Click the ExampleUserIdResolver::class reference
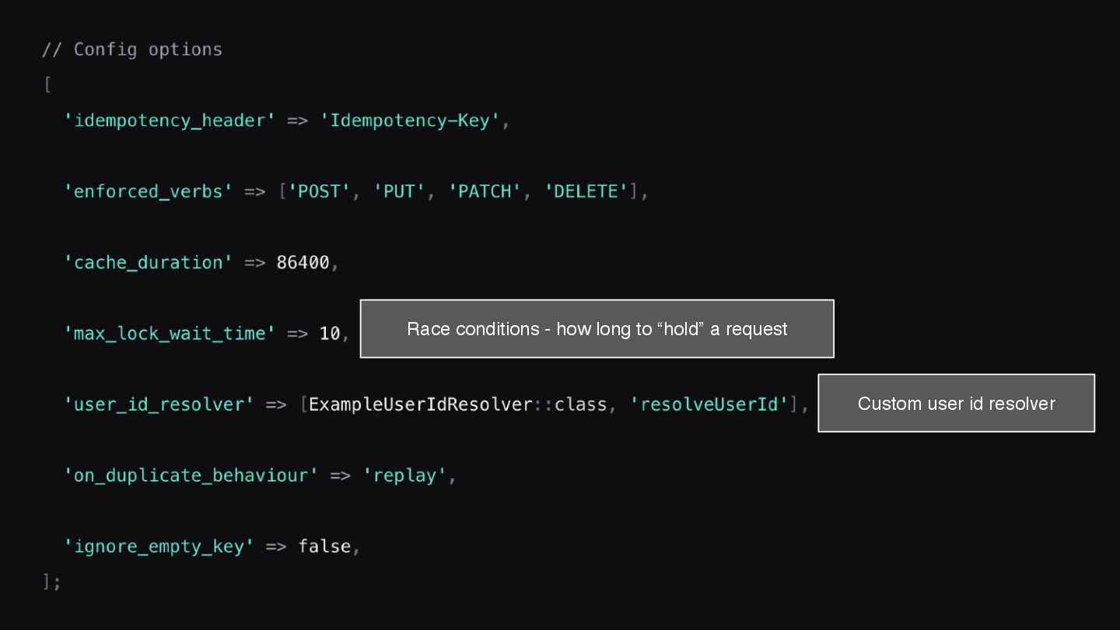Image resolution: width=1120 pixels, height=630 pixels. click(x=457, y=404)
